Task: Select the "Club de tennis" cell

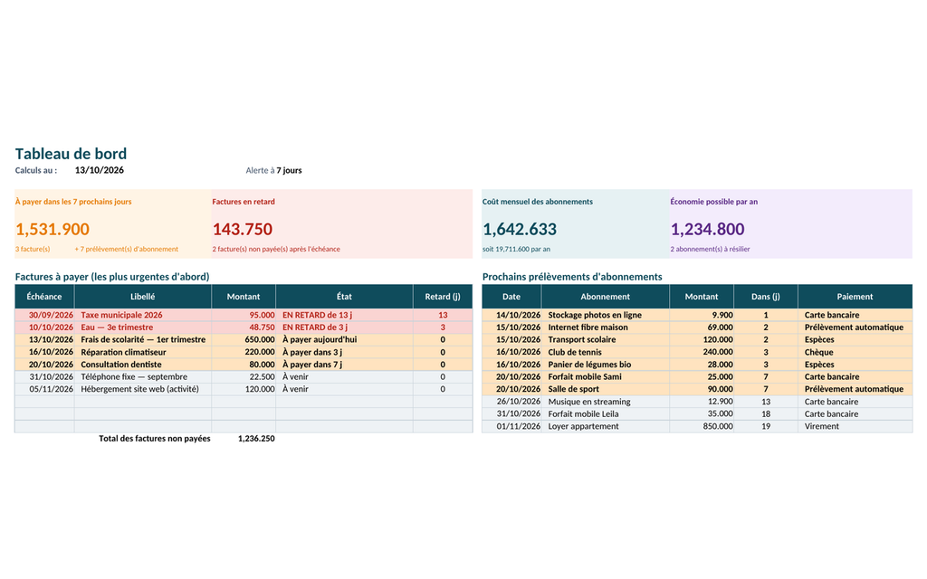Action: point(606,352)
